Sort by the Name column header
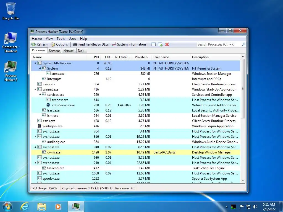Image resolution: width=283 pixels, height=212 pixels. click(x=59, y=57)
